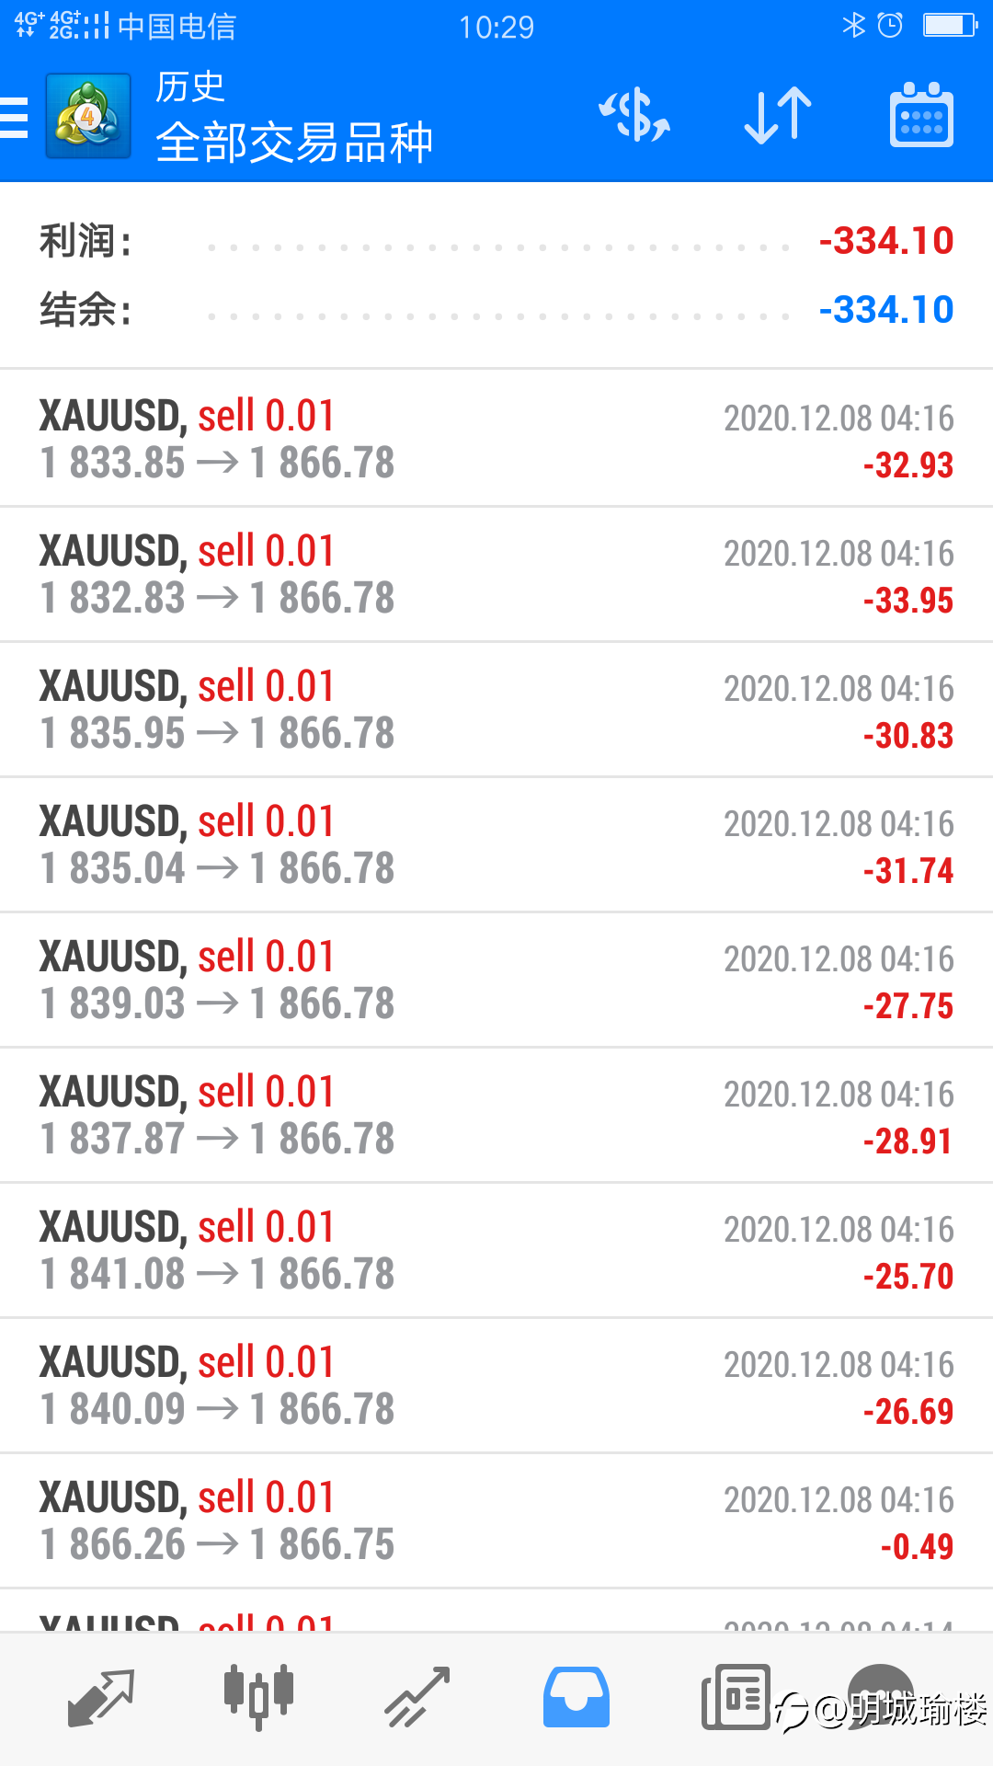Open the trade with loss -0.49
The width and height of the screenshot is (993, 1766).
[496, 1520]
